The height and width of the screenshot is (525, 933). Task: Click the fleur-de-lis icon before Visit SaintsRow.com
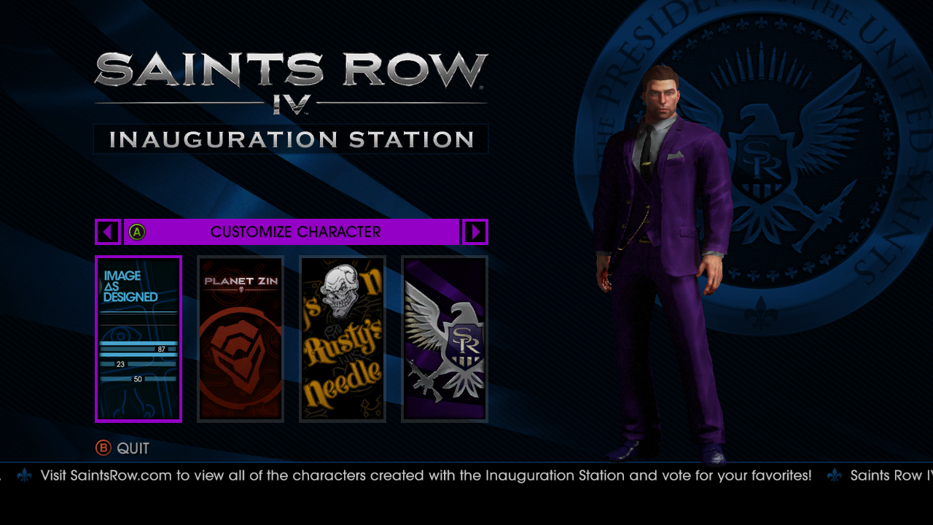point(24,475)
